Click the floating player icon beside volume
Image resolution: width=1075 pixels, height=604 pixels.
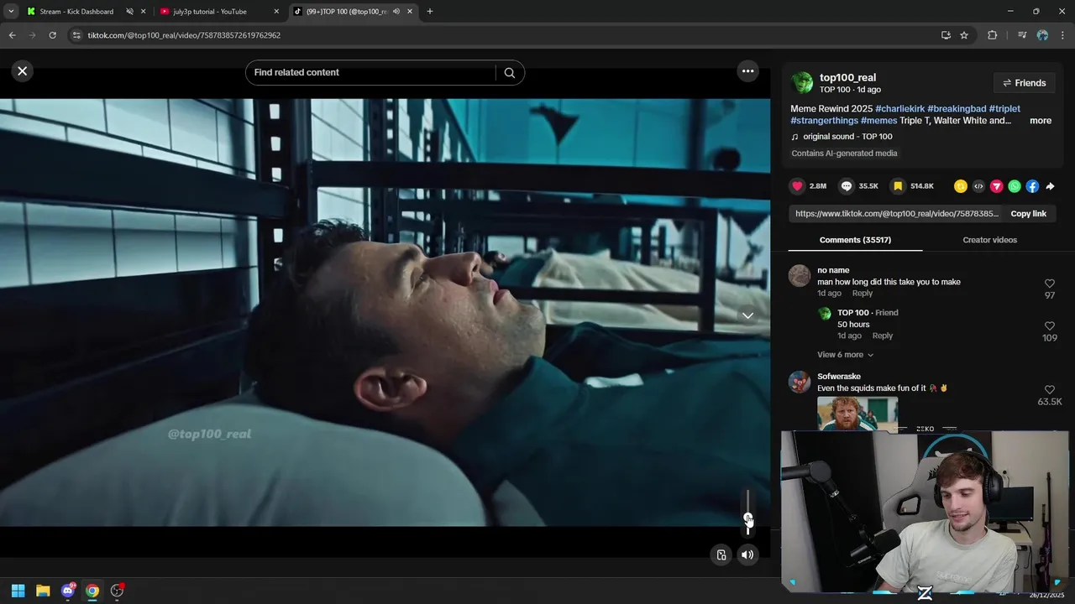(x=721, y=555)
